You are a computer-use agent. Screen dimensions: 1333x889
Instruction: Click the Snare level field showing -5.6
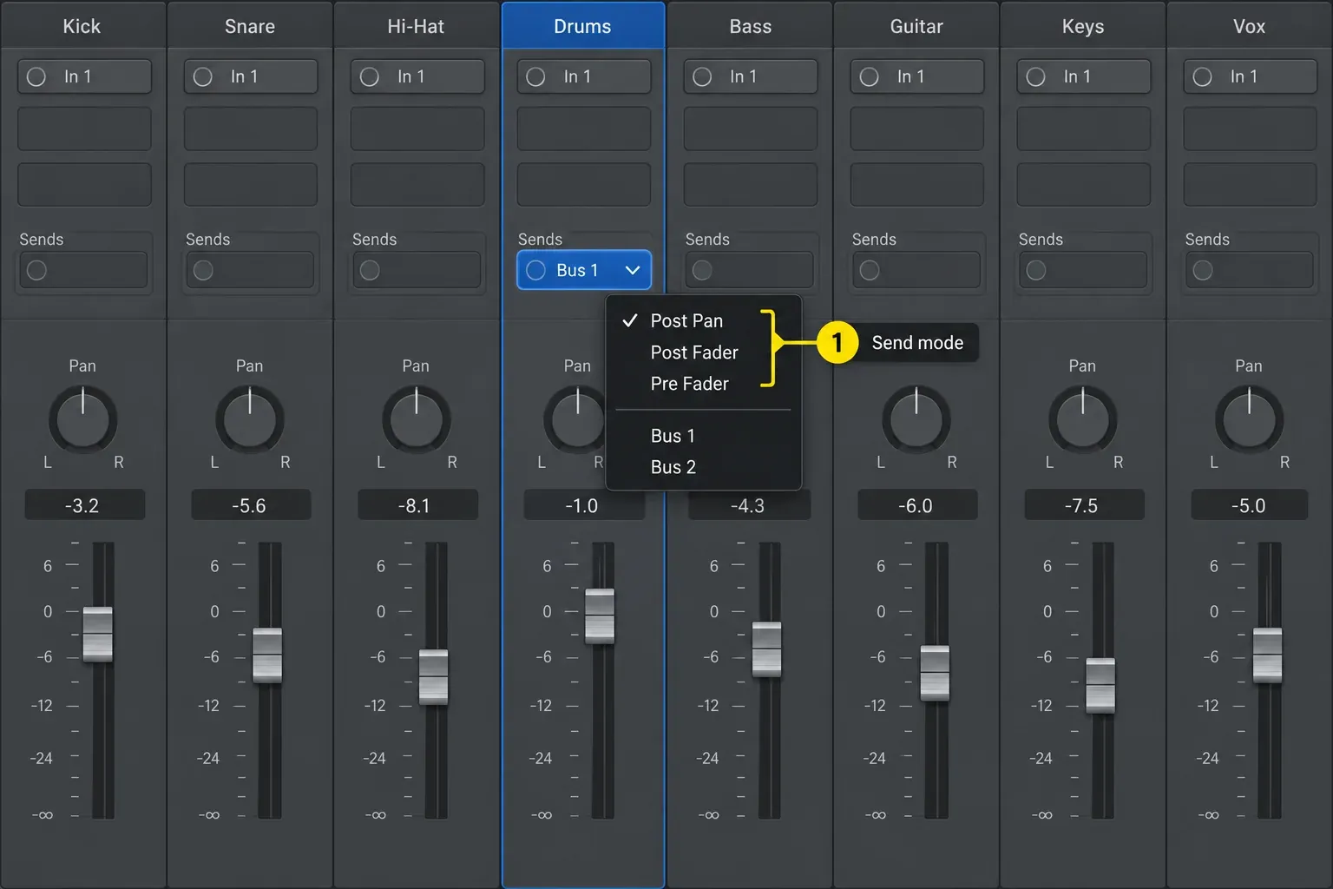coord(251,505)
